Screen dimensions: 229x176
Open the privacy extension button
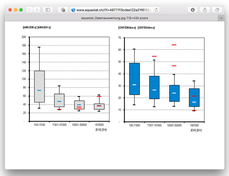click(63, 10)
